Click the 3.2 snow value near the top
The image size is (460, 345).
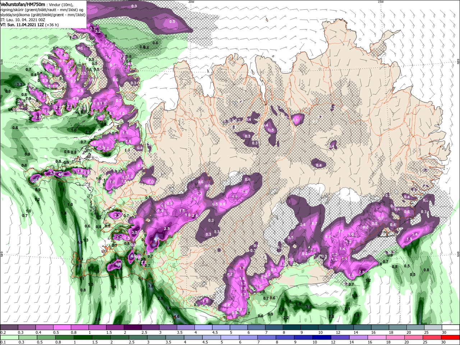[98, 32]
